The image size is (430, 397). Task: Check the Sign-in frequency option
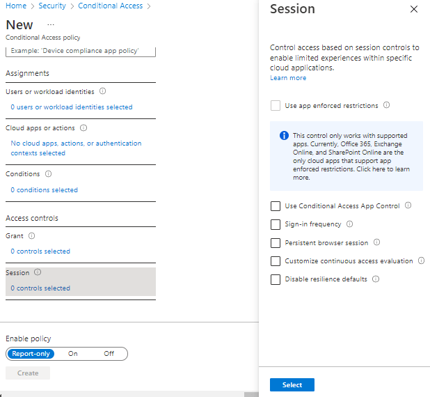(x=276, y=224)
